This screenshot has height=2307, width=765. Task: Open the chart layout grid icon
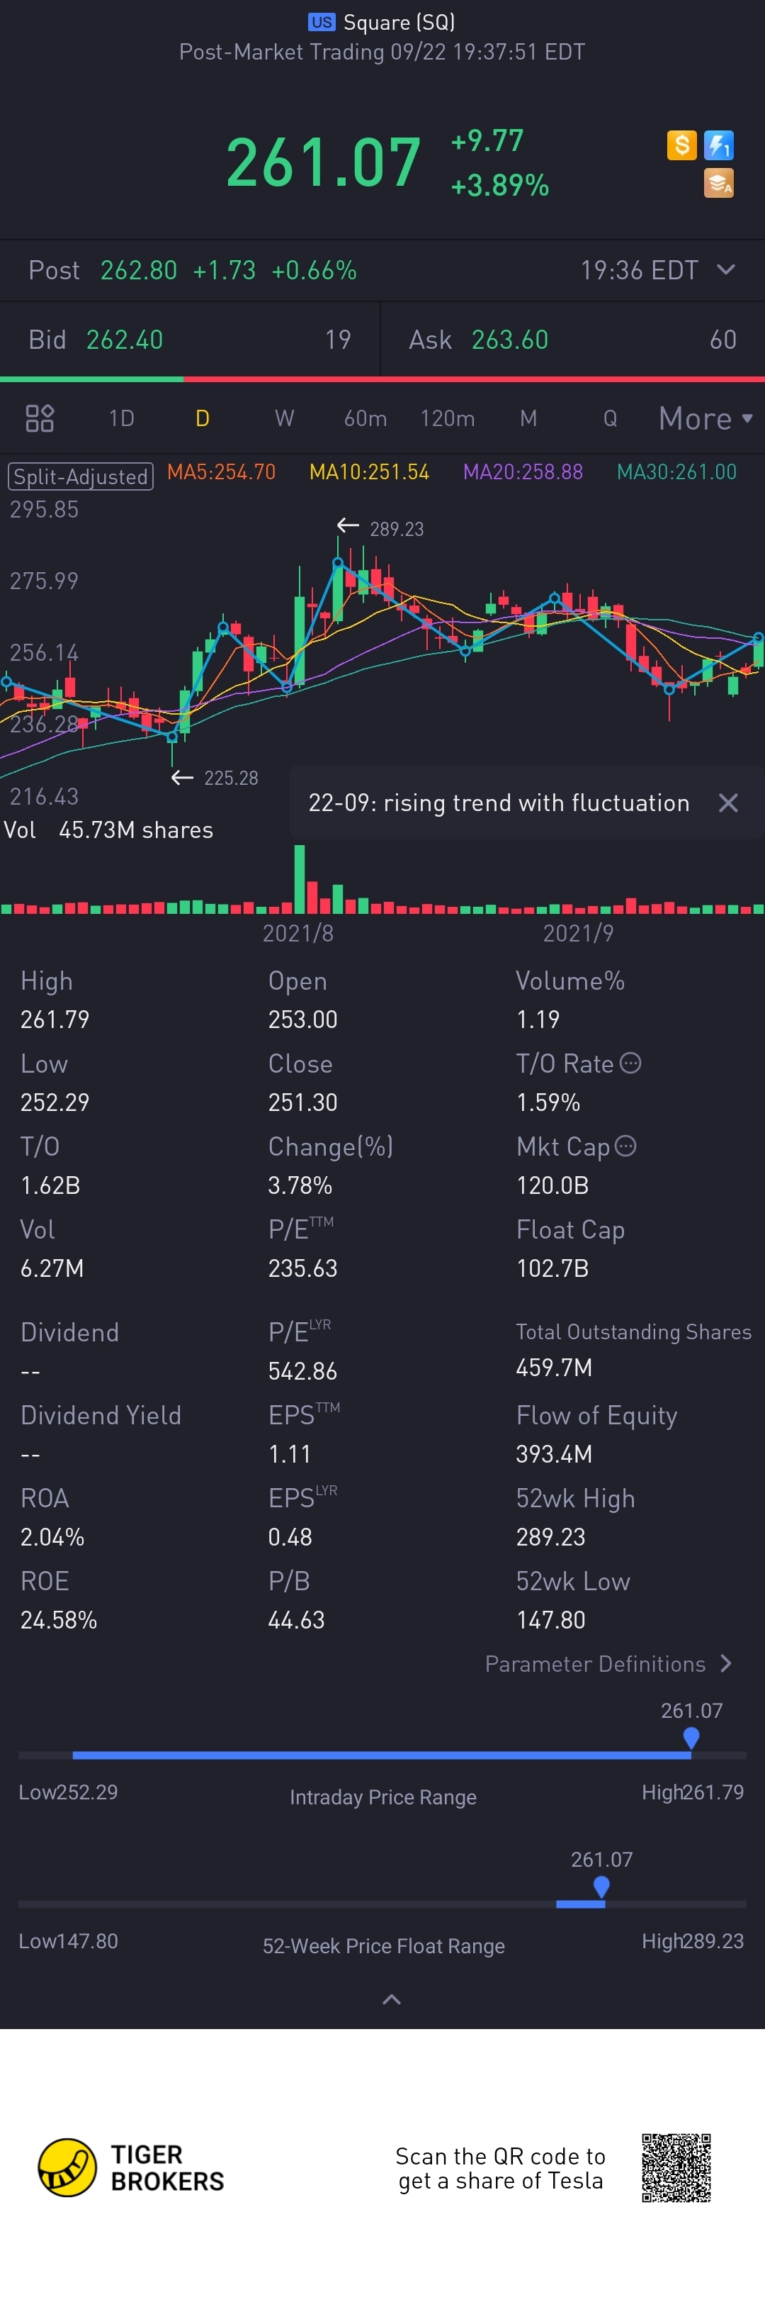pos(40,418)
